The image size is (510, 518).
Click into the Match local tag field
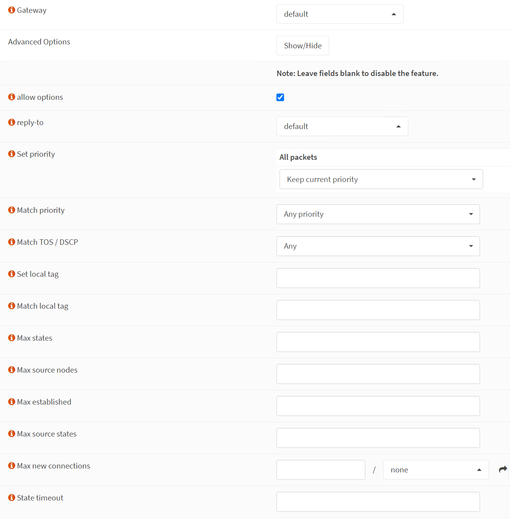(378, 310)
